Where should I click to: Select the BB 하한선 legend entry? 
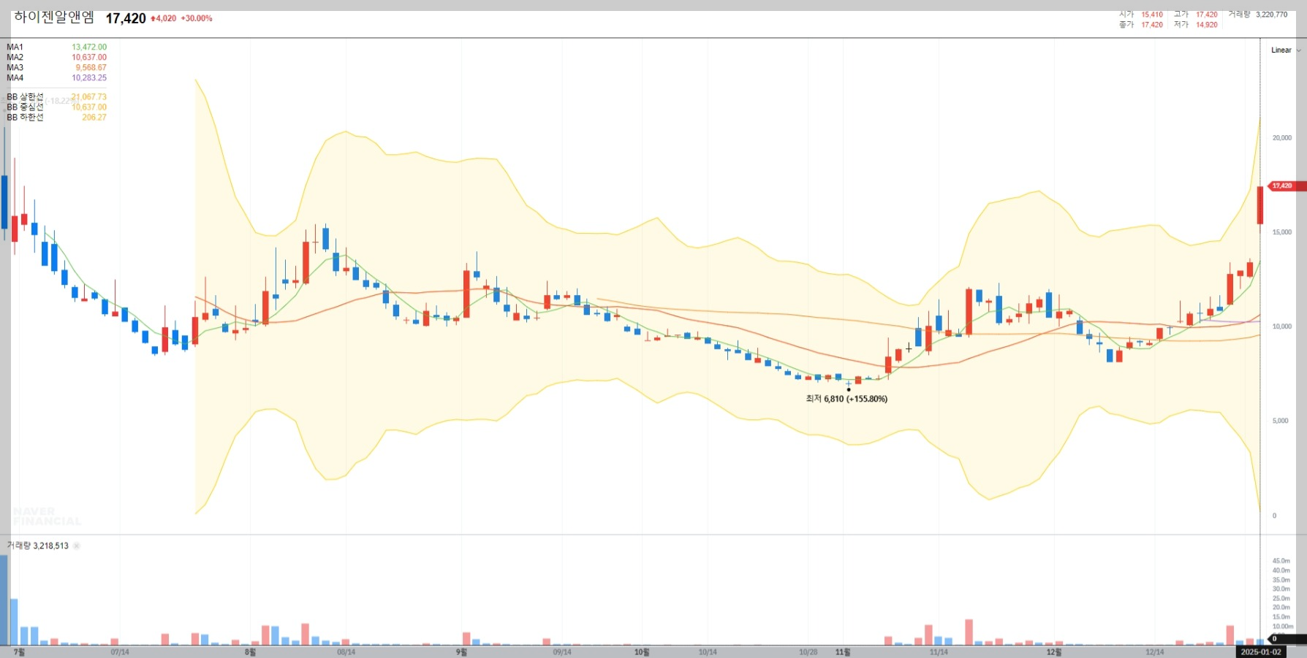[26, 117]
